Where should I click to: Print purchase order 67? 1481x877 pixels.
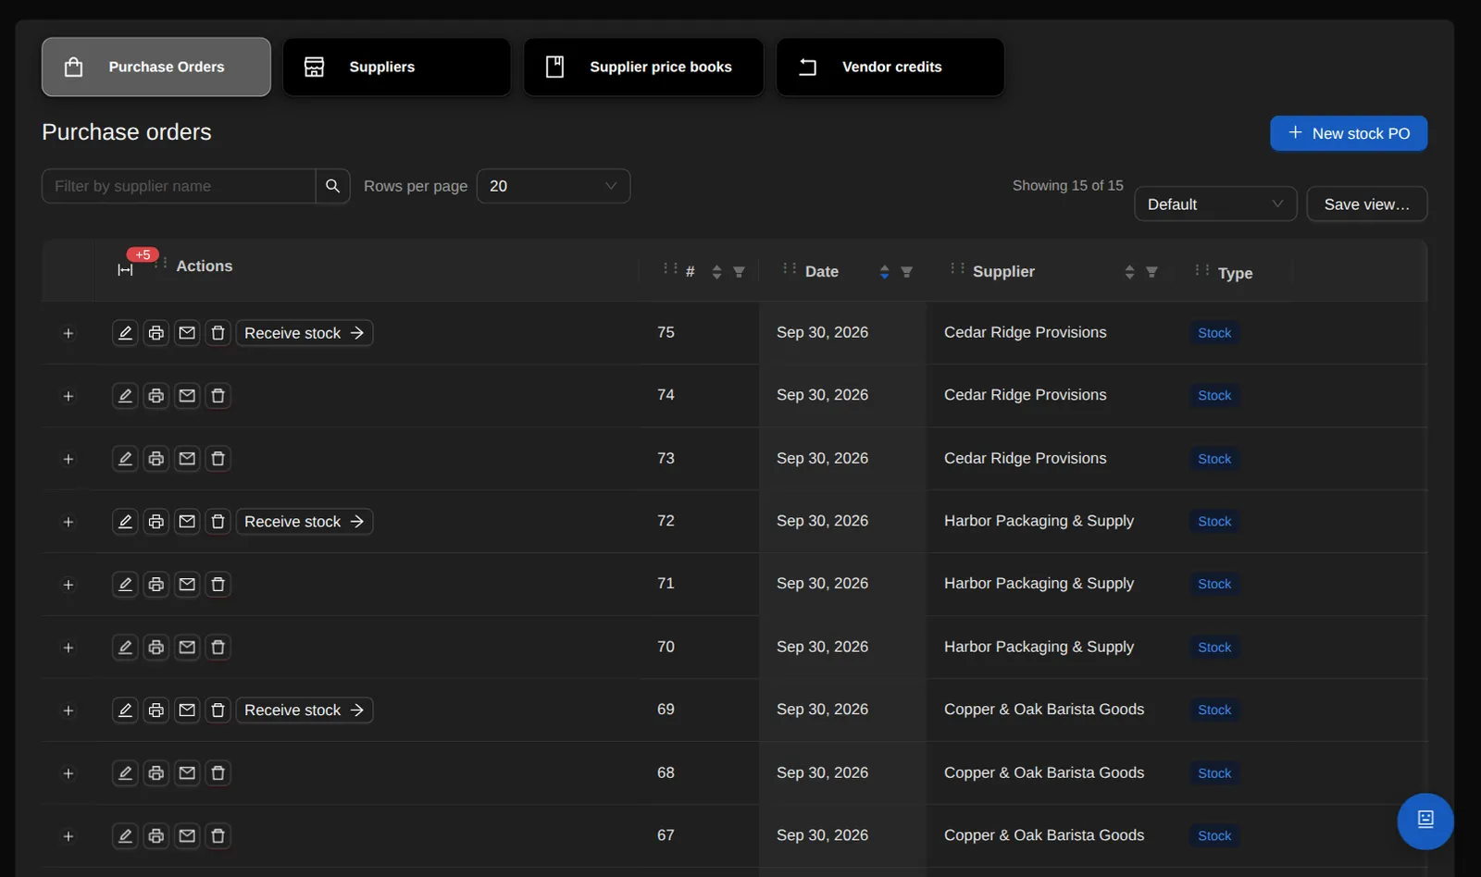156,836
